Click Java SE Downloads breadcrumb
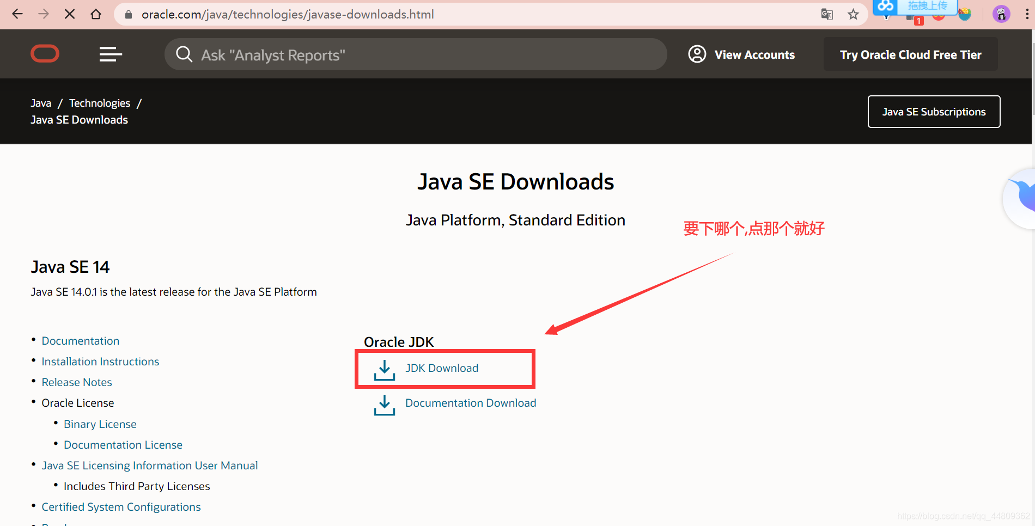The image size is (1035, 526). coord(79,120)
